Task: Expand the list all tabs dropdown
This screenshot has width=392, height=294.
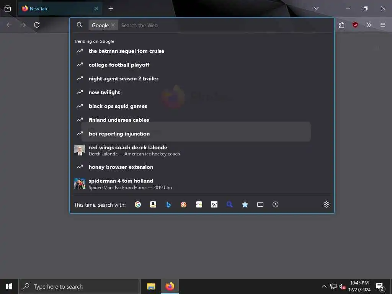Action: (316, 8)
